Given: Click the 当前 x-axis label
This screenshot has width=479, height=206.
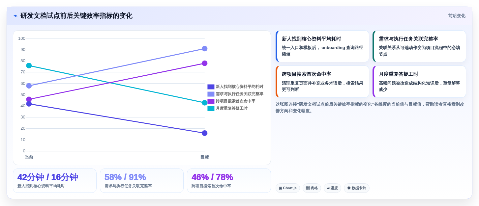Looking at the screenshot, I should click(29, 157).
